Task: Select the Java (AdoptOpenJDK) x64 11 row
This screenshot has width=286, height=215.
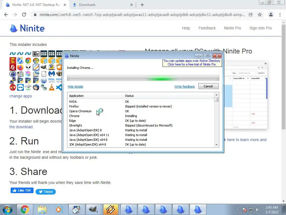Action: (141, 135)
